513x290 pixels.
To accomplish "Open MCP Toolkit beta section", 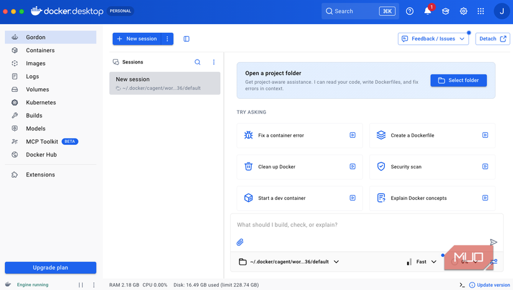I will (x=50, y=142).
